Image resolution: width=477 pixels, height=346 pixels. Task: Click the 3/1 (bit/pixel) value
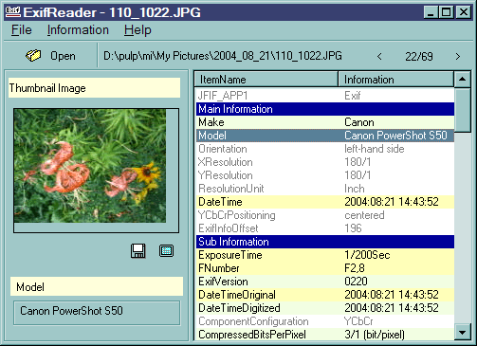375,335
